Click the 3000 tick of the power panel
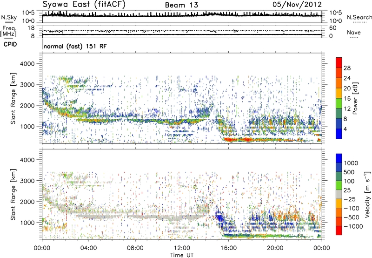The height and width of the screenshot is (258, 372). 27,85
